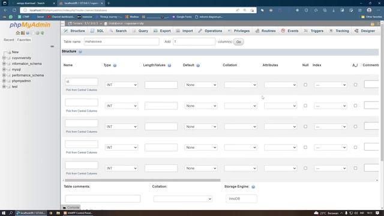The image size is (384, 216).
Task: Open Other favorites folder in bookmarks bar
Action: coord(371,17)
